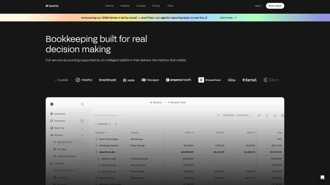Click the Search customers field

[x=154, y=115]
